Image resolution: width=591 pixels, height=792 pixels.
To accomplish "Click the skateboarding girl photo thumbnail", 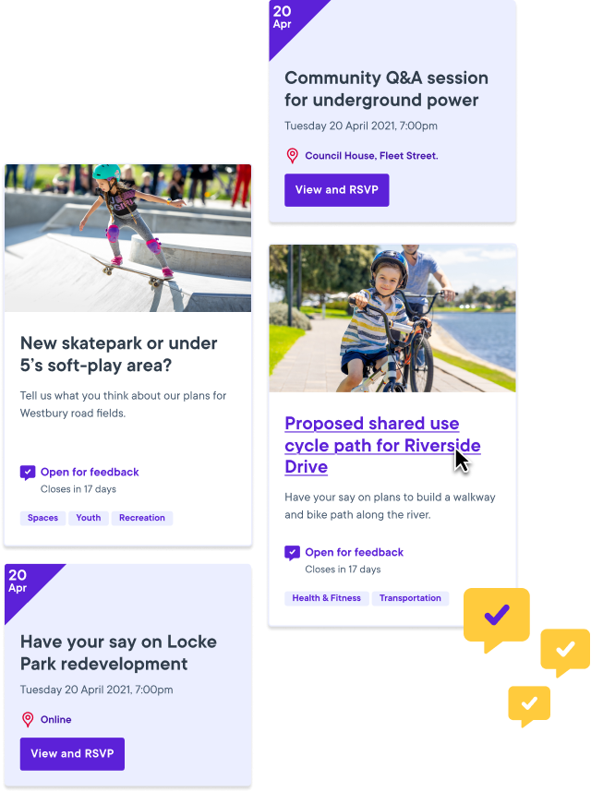I will click(x=127, y=238).
